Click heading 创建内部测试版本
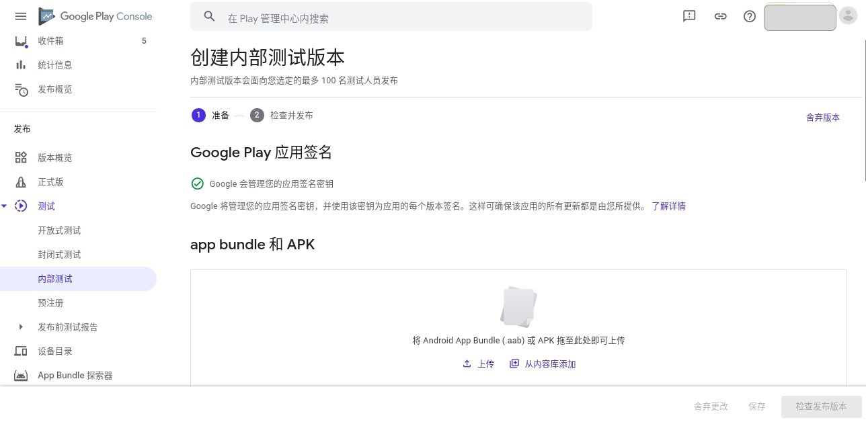866x422 pixels. [268, 58]
